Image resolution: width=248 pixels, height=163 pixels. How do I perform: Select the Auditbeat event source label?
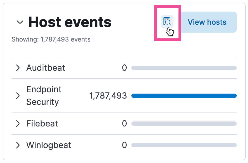pos(46,68)
